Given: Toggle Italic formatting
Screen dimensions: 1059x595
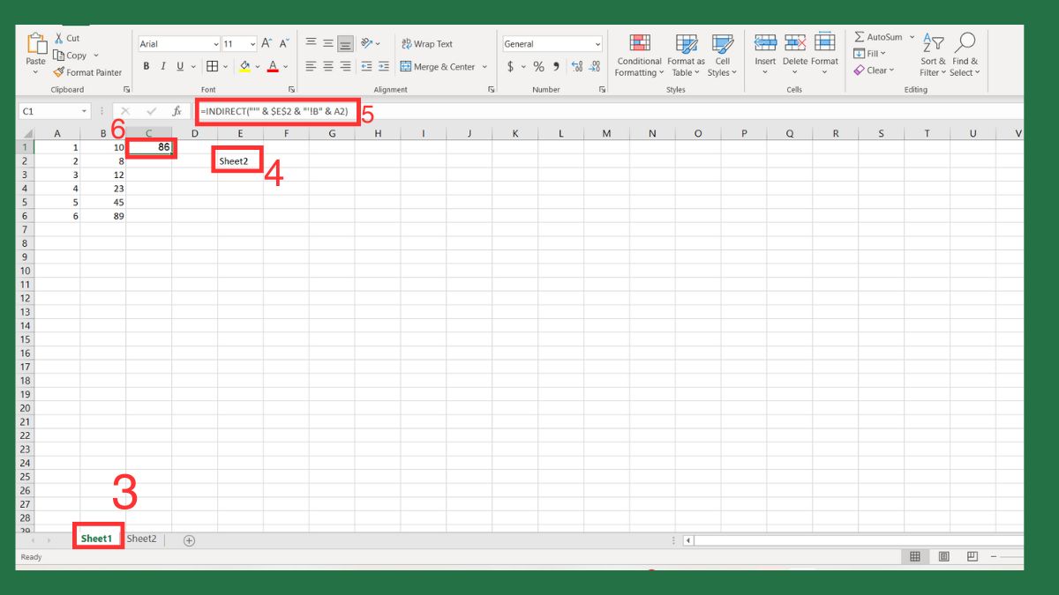Looking at the screenshot, I should pyautogui.click(x=163, y=67).
